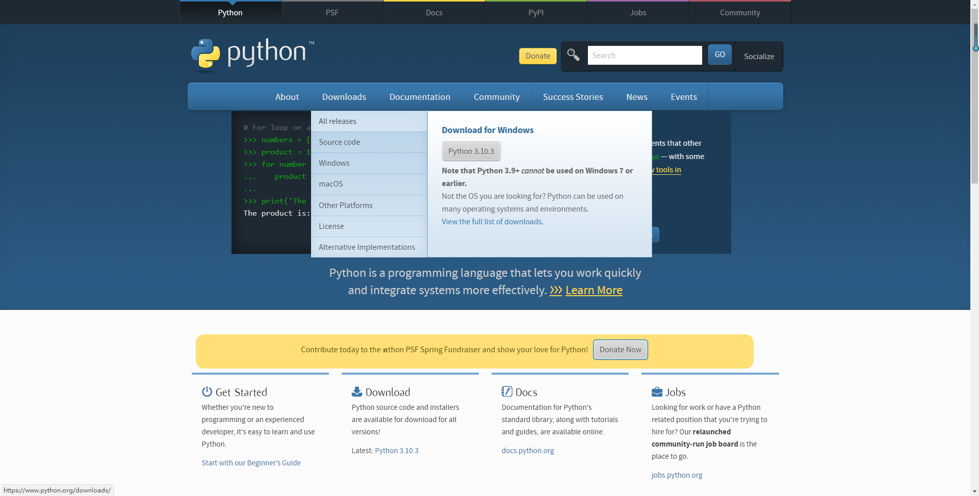Select All releases in Downloads submenu

369,121
